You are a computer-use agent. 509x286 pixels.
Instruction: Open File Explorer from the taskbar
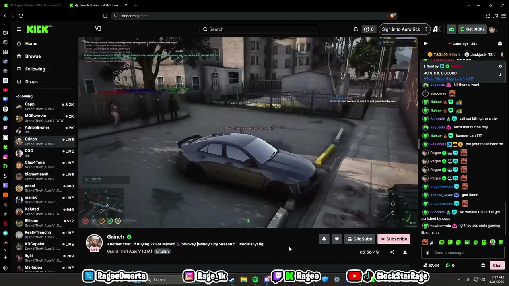point(243,280)
